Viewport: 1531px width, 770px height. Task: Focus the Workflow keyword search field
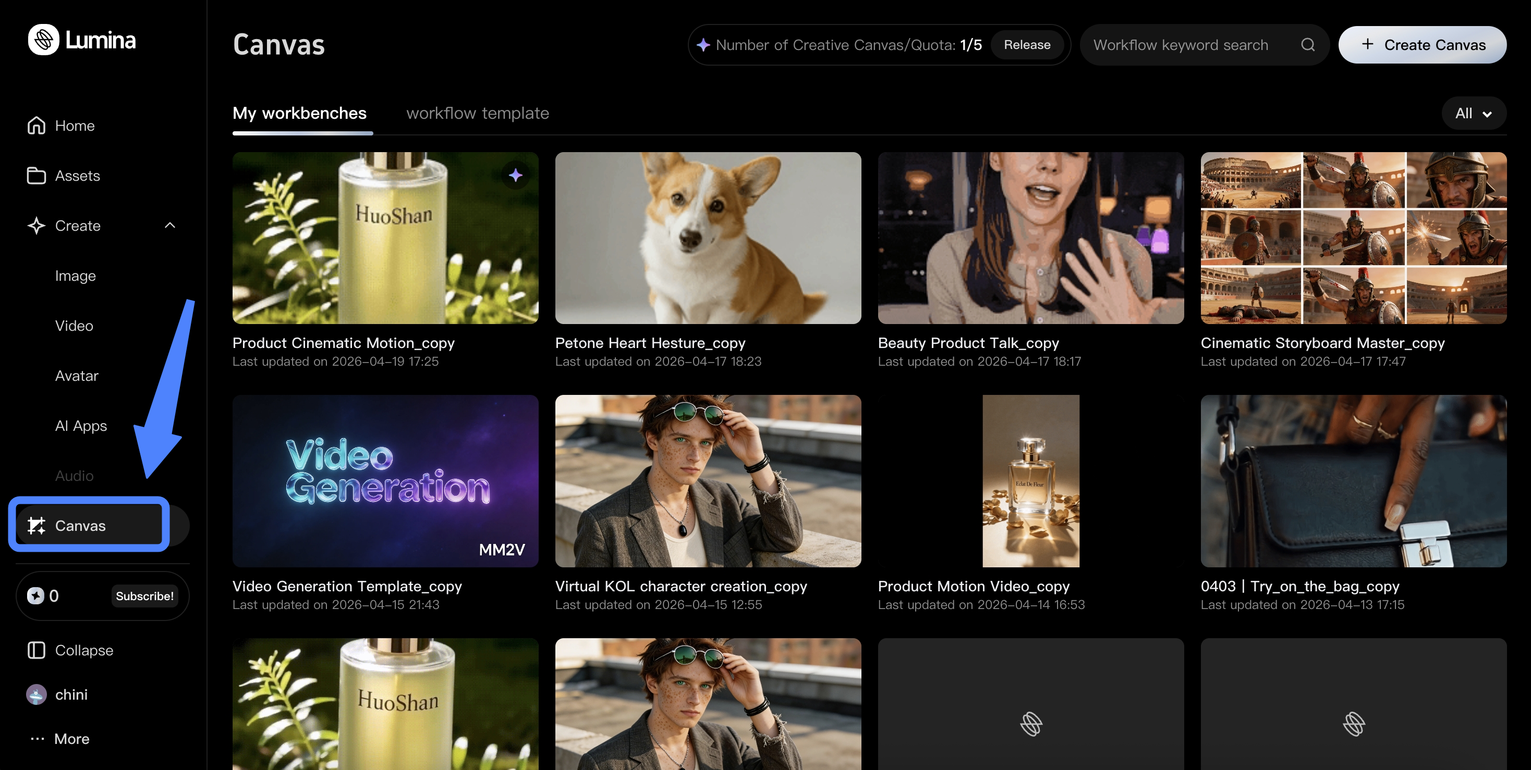[x=1204, y=44]
